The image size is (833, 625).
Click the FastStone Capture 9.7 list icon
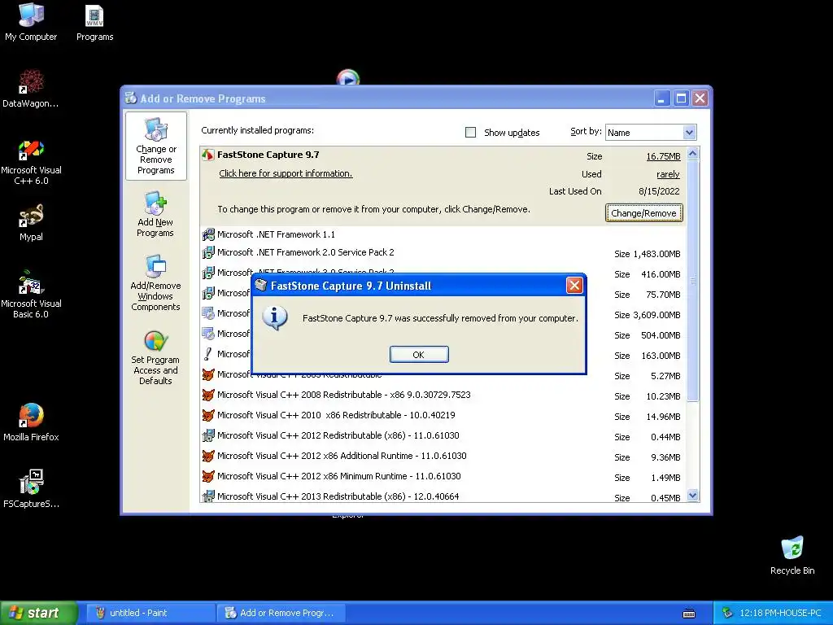pos(207,155)
